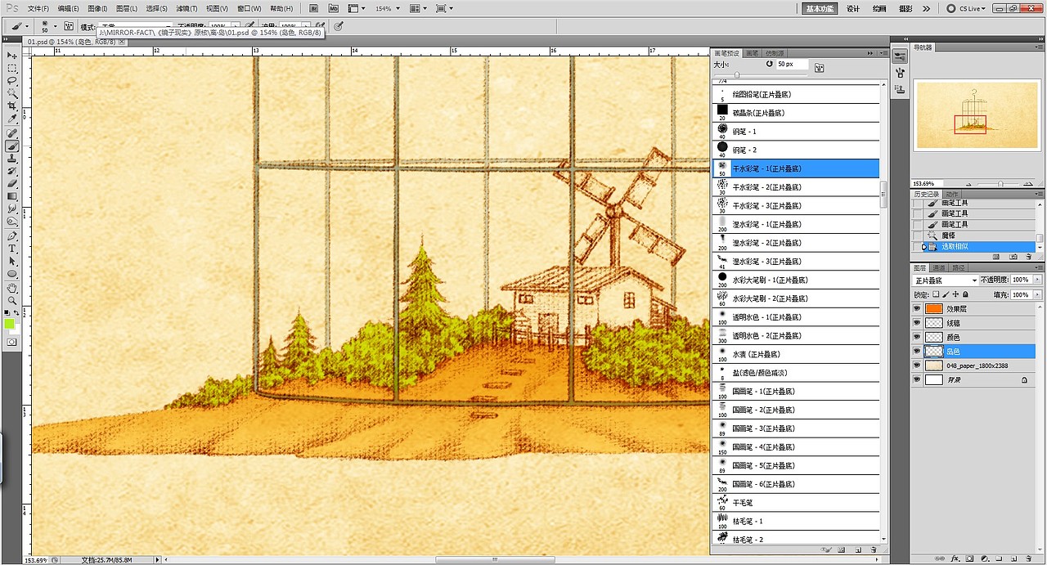This screenshot has height=565, width=1047.
Task: Select the Gradient tool
Action: tap(12, 196)
